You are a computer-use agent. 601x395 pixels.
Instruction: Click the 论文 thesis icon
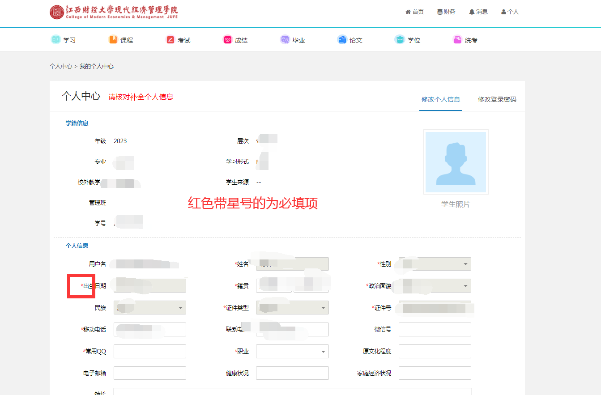tap(342, 40)
